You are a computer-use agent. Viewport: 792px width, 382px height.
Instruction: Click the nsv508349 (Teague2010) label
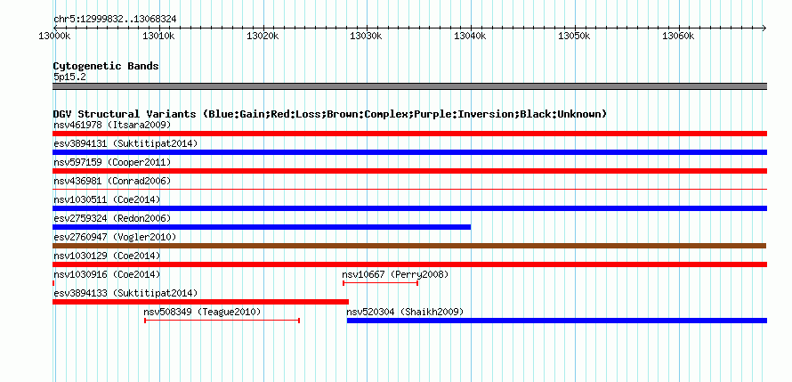(203, 312)
